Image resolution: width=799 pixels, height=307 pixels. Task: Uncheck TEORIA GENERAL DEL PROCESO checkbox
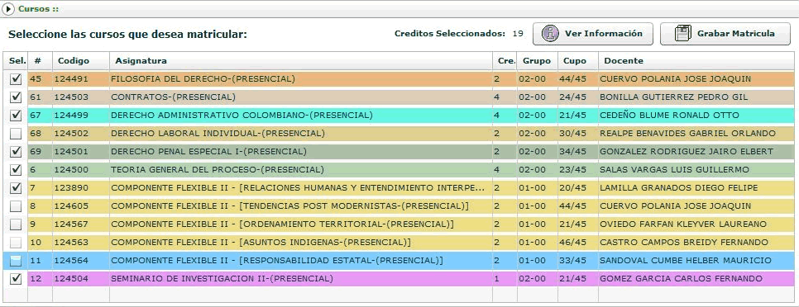(16, 170)
